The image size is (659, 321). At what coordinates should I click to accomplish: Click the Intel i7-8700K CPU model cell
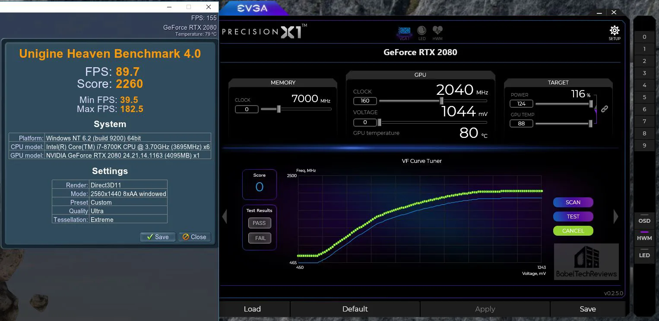coord(128,146)
